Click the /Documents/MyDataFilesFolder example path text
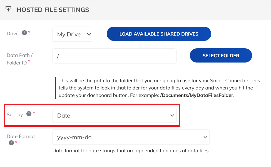The image size is (271, 167). tap(197, 95)
